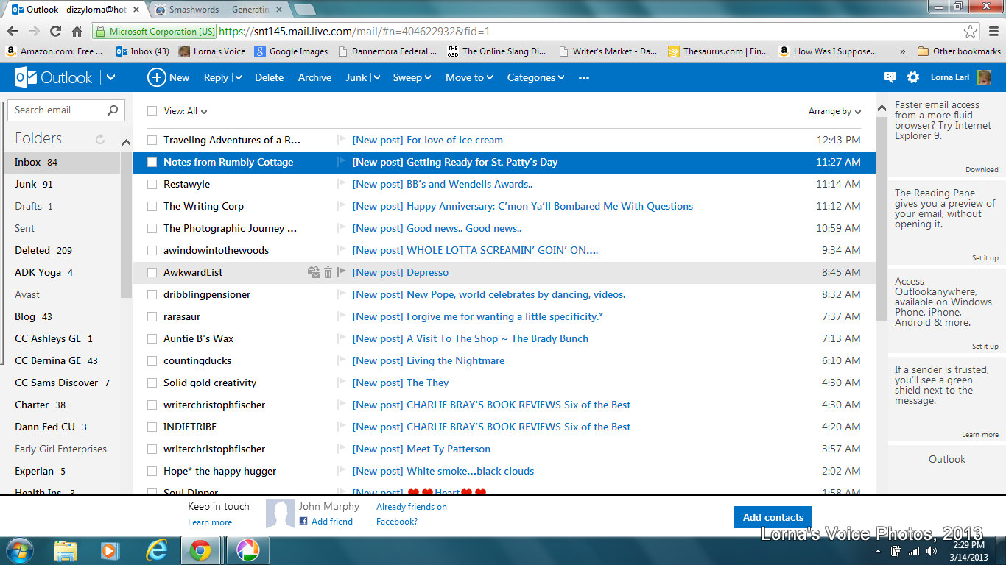Select the rarasaur email checkbox
1006x565 pixels.
pos(152,316)
